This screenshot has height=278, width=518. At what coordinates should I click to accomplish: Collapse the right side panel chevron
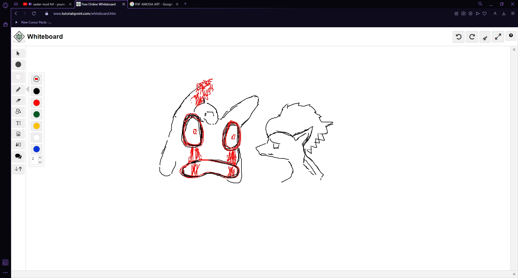coord(514,50)
